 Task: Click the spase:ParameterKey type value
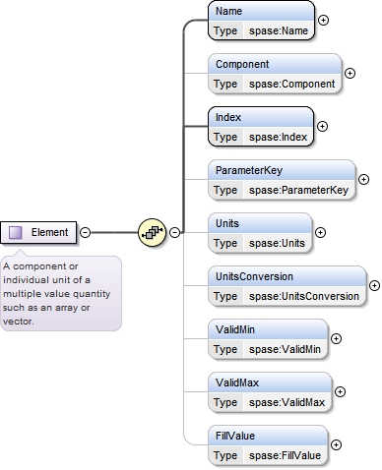tap(298, 190)
